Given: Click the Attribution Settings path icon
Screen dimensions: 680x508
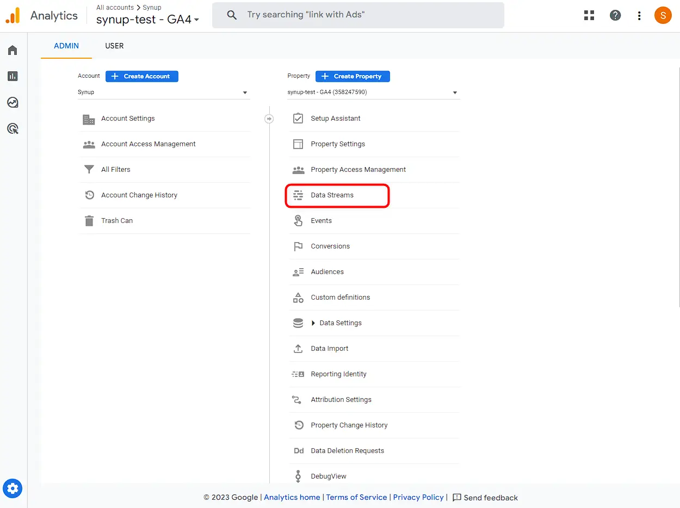Looking at the screenshot, I should coord(296,400).
